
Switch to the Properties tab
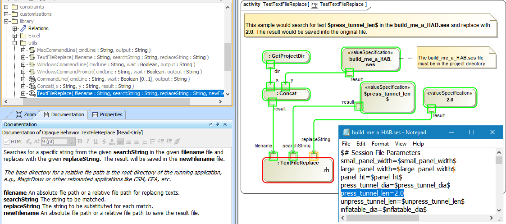(x=107, y=114)
